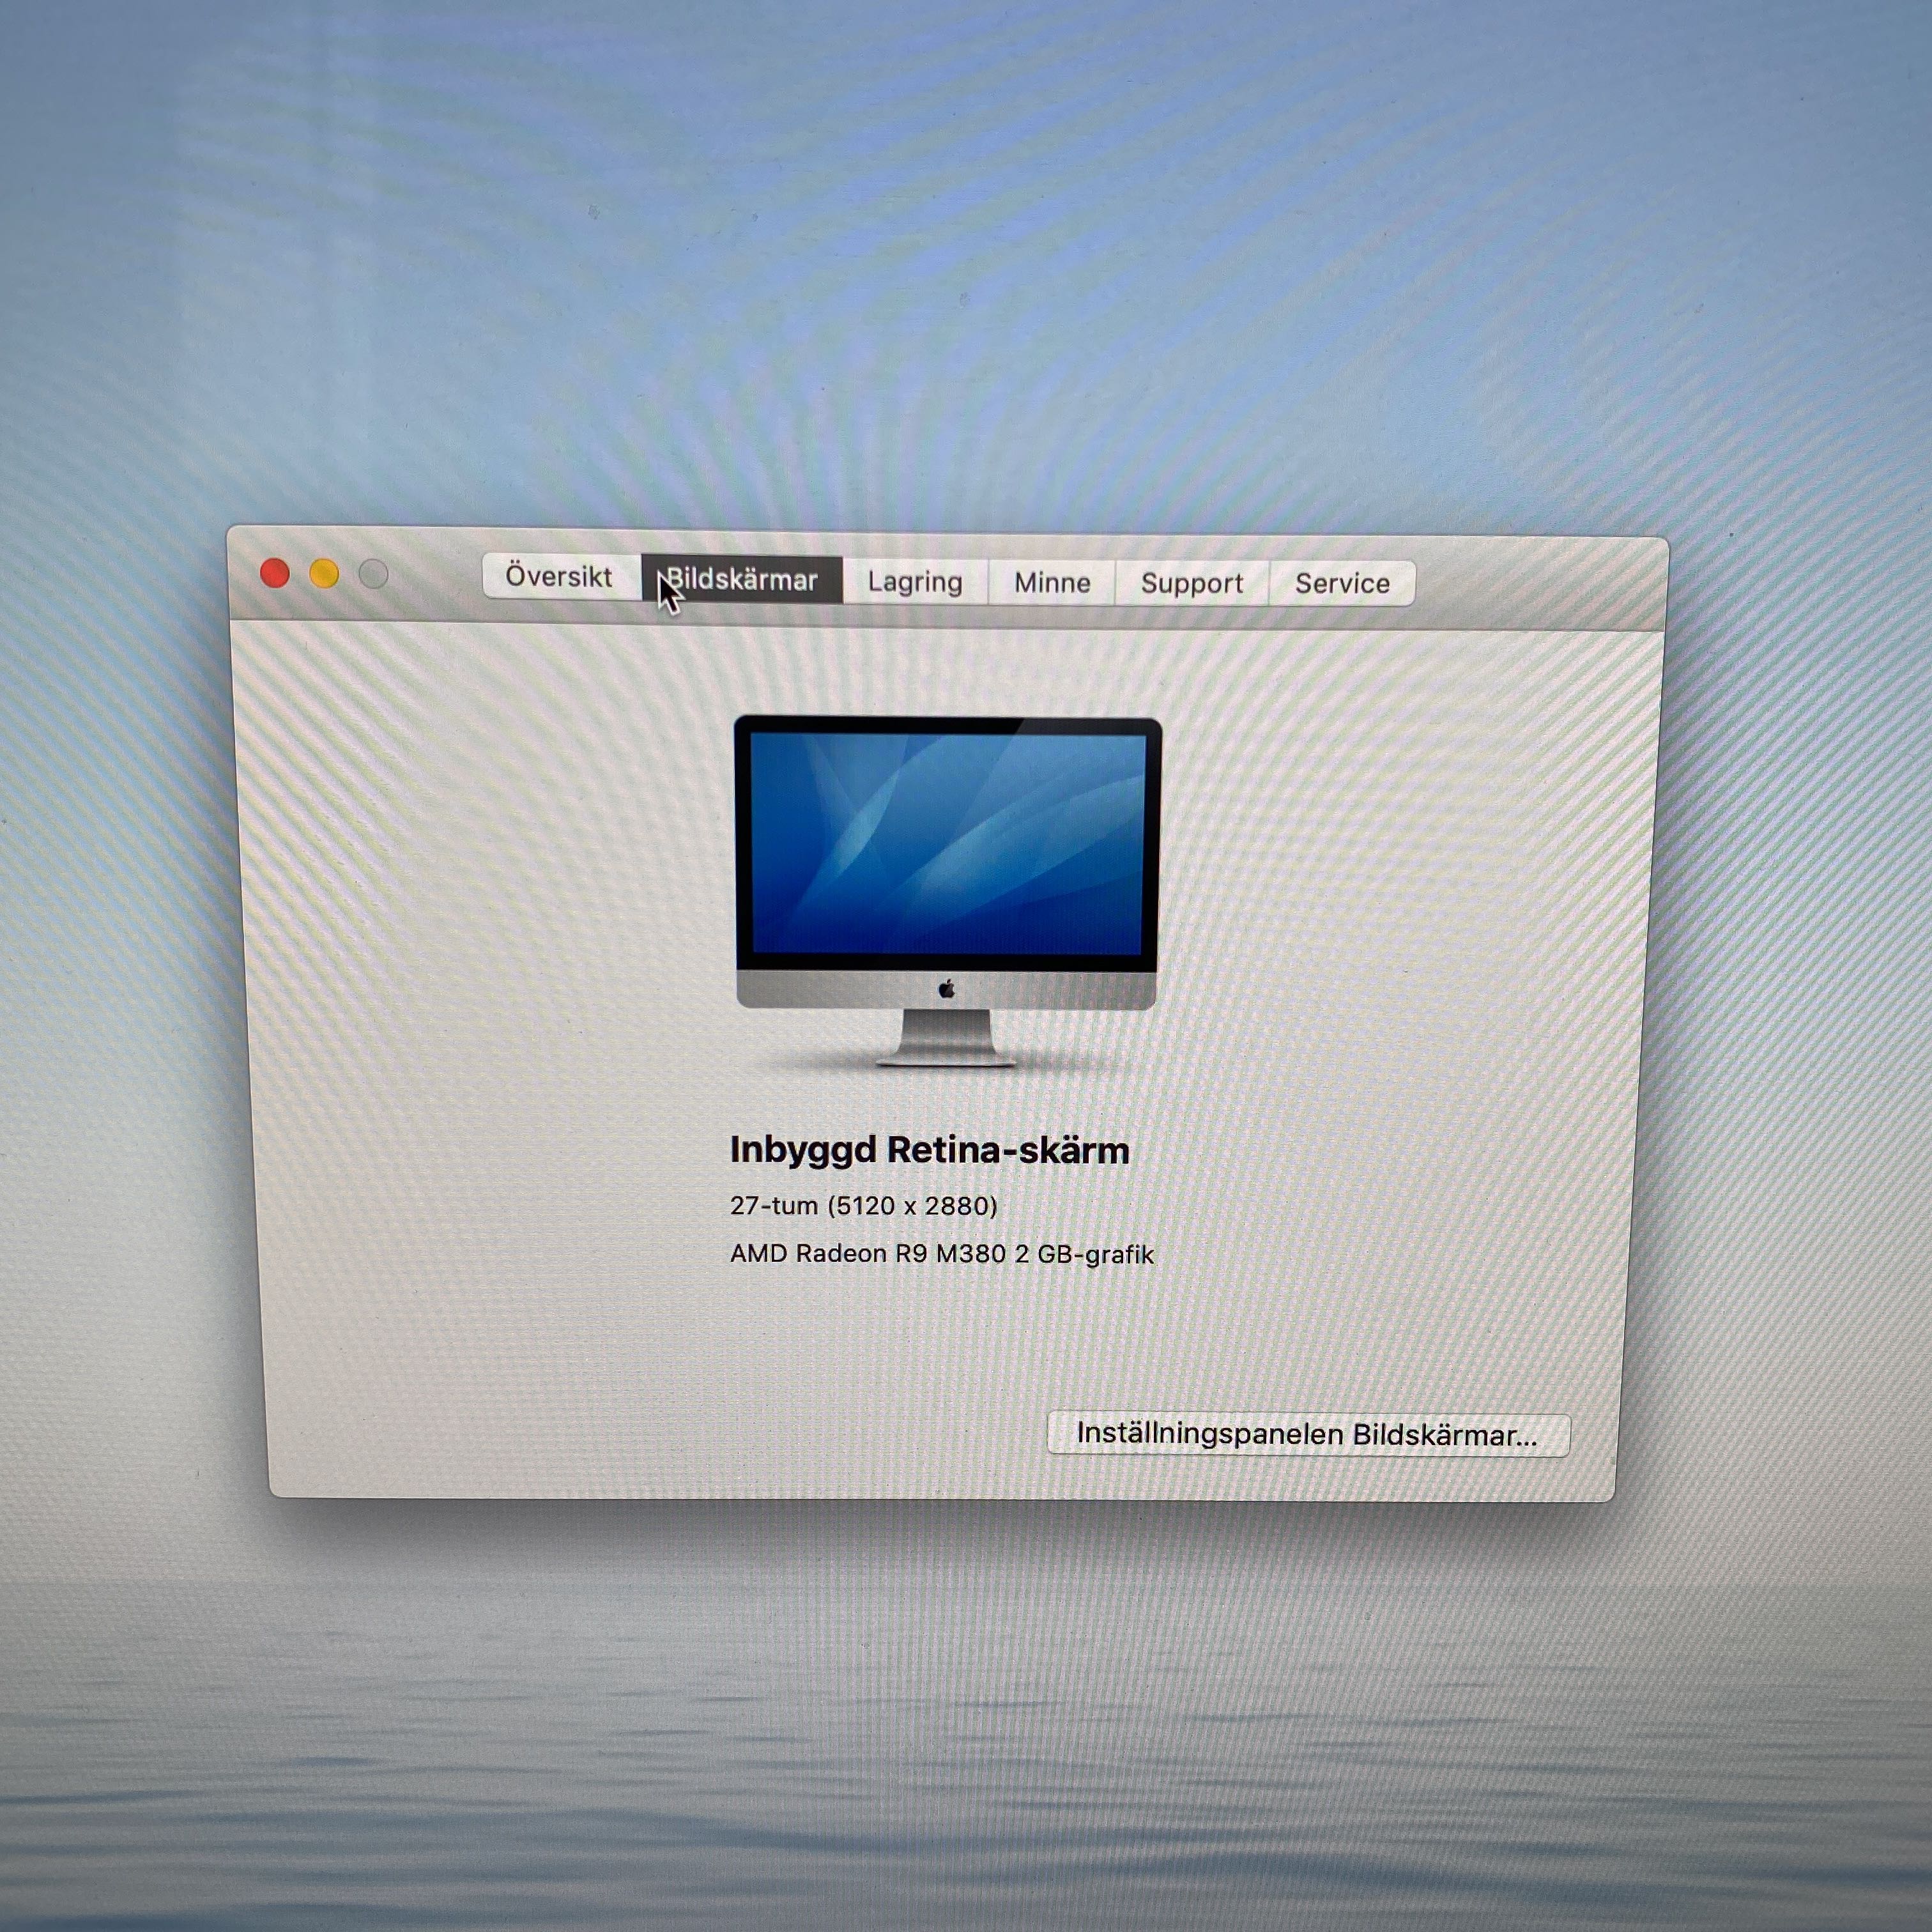Viewport: 1932px width, 1932px height.
Task: Click the Apple logo on the iMac image
Action: coord(946,989)
